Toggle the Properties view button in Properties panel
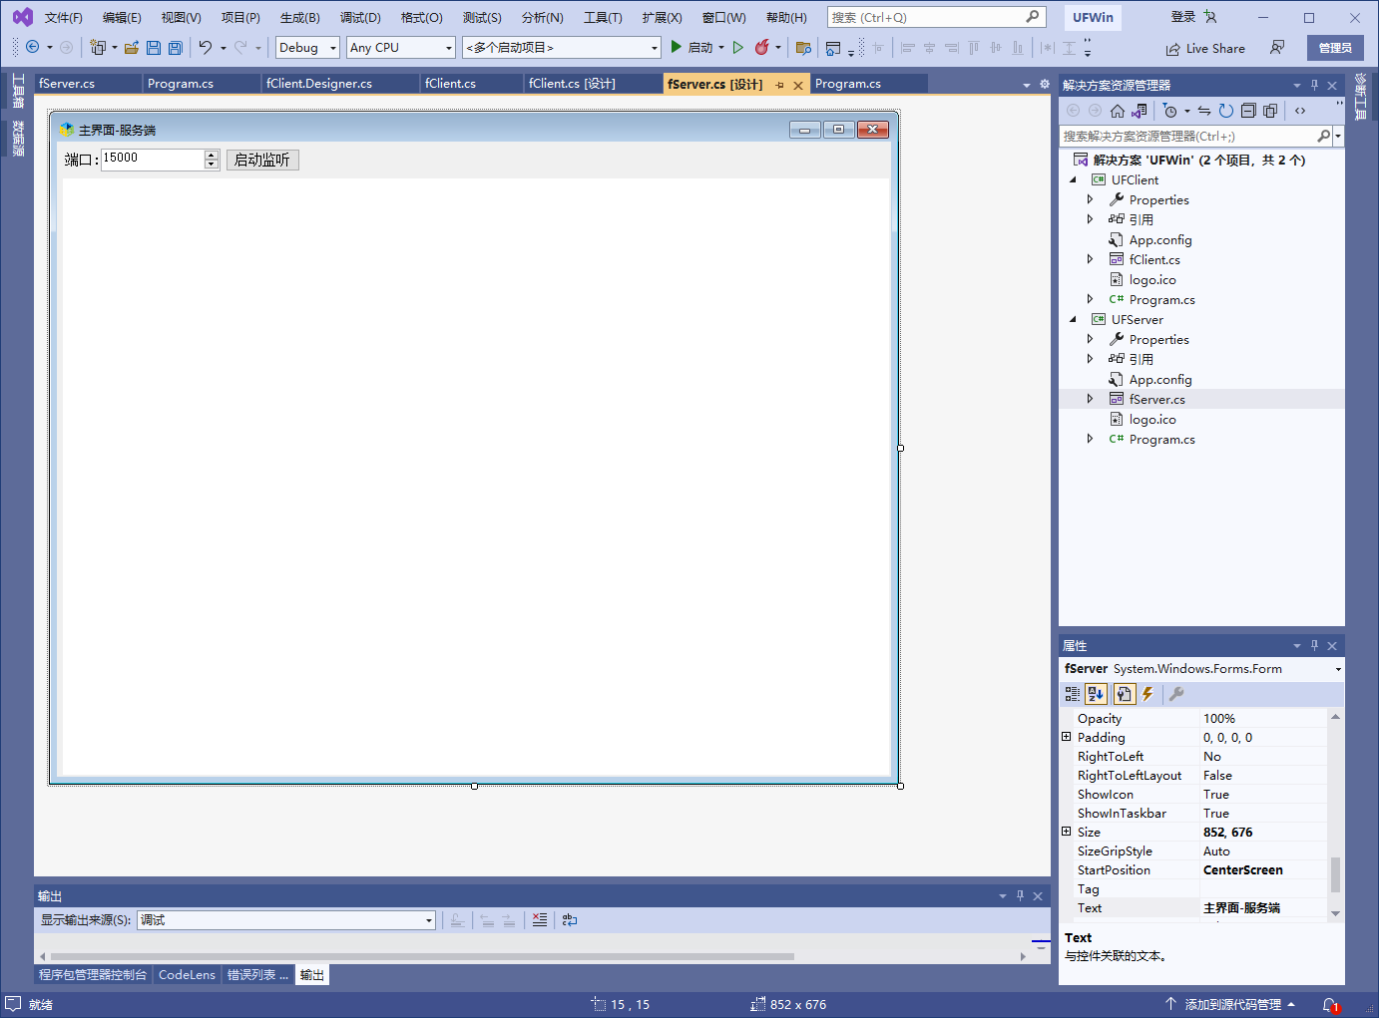This screenshot has width=1379, height=1018. coord(1125,694)
